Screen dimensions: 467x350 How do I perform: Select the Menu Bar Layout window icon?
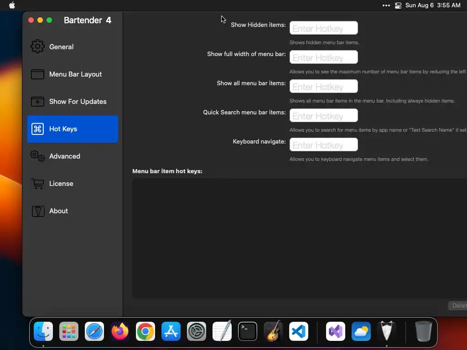coord(37,74)
